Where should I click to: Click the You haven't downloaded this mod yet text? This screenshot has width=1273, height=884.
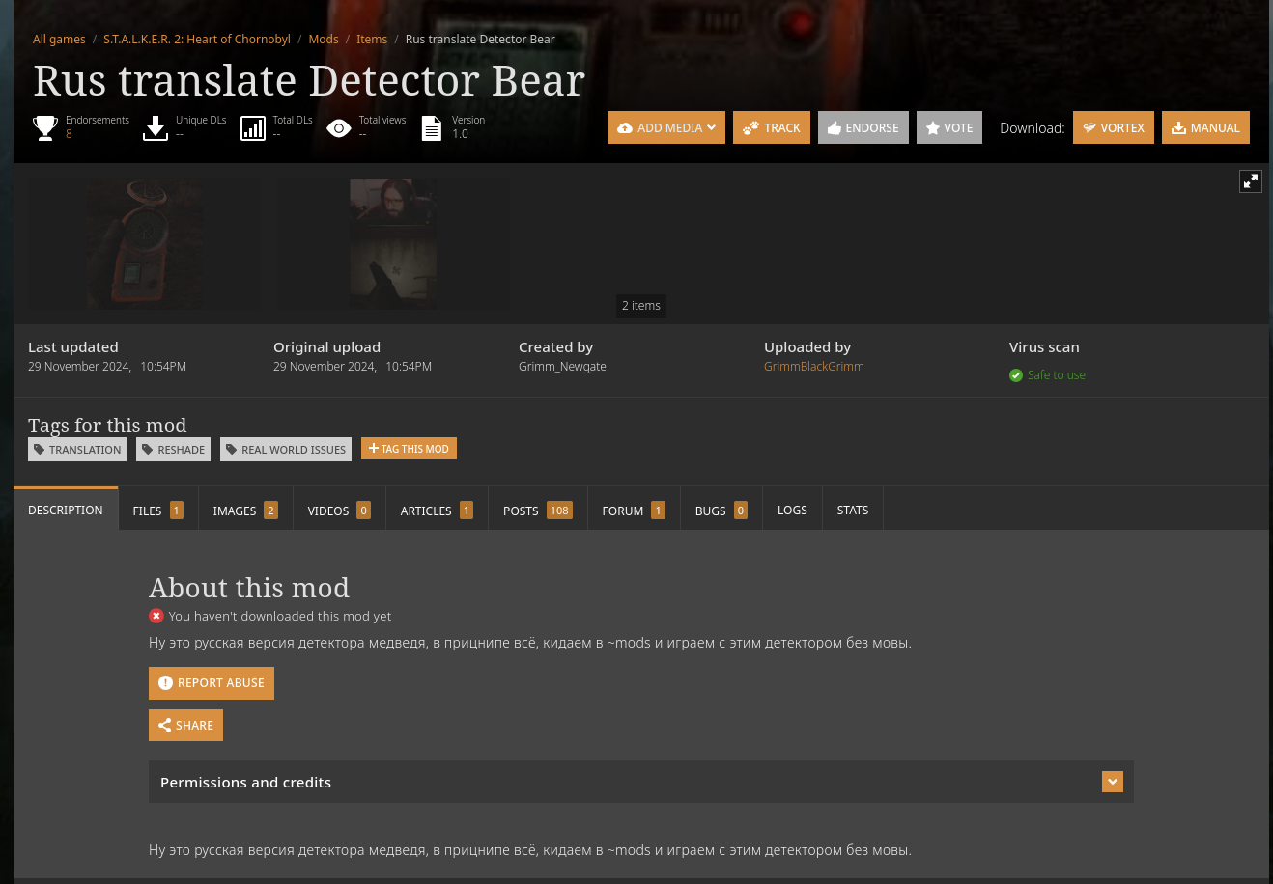point(280,616)
